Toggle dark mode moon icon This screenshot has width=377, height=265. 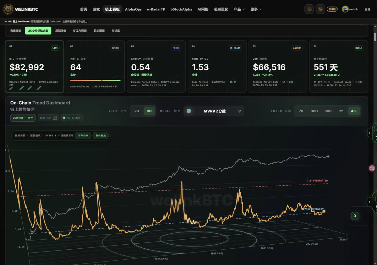[x=309, y=9]
